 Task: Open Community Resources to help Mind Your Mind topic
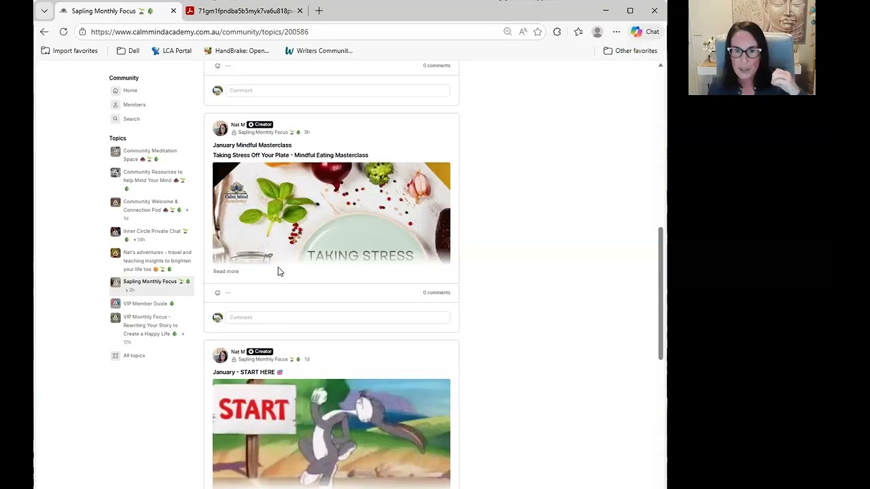point(153,180)
